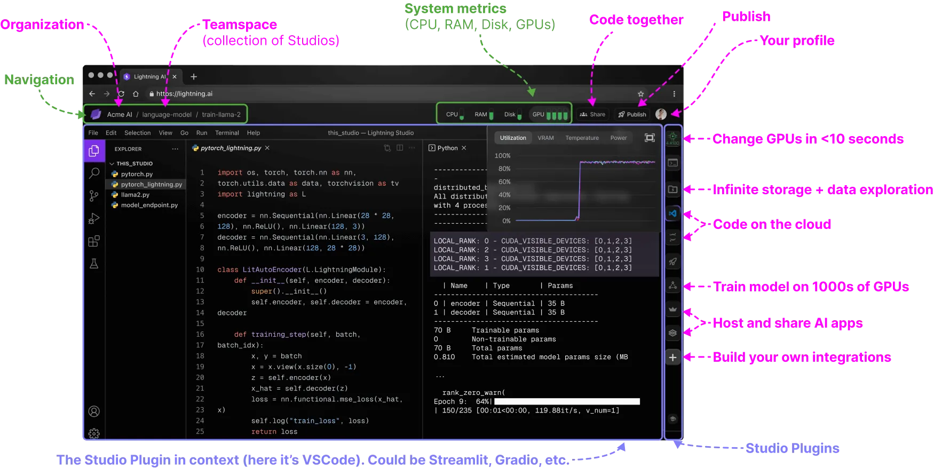Add a new plugin with the plus button
This screenshot has width=934, height=468.
pos(672,358)
